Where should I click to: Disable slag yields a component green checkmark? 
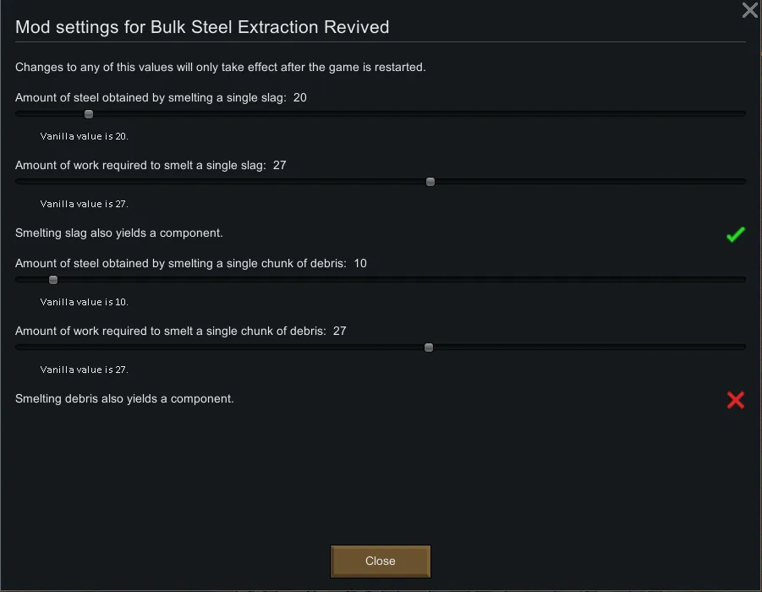[736, 234]
